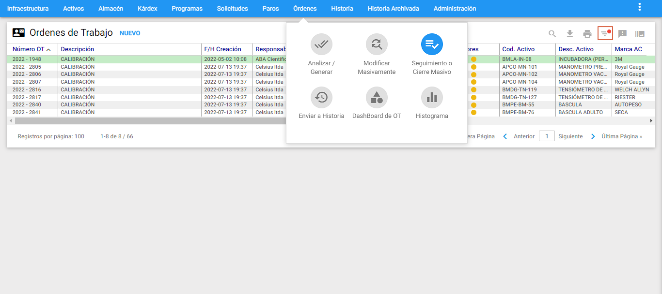Image resolution: width=662 pixels, height=294 pixels.
Task: Open the Kárdex menu
Action: click(147, 8)
